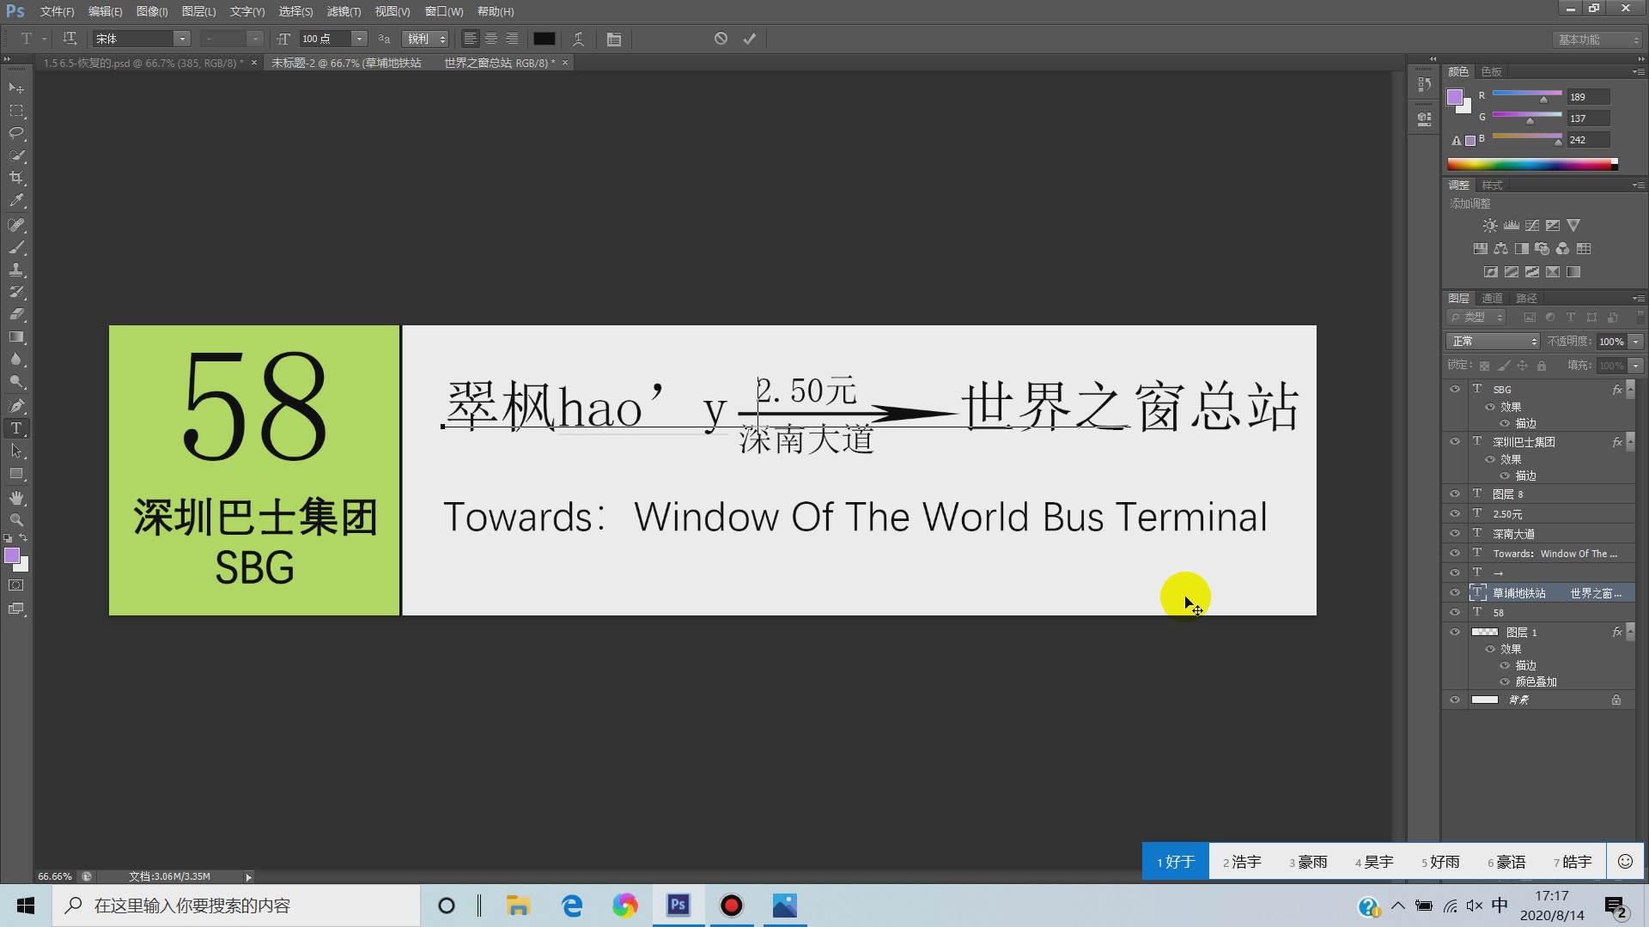Center the text alignment
Viewport: 1649px width, 927px height.
coord(491,39)
